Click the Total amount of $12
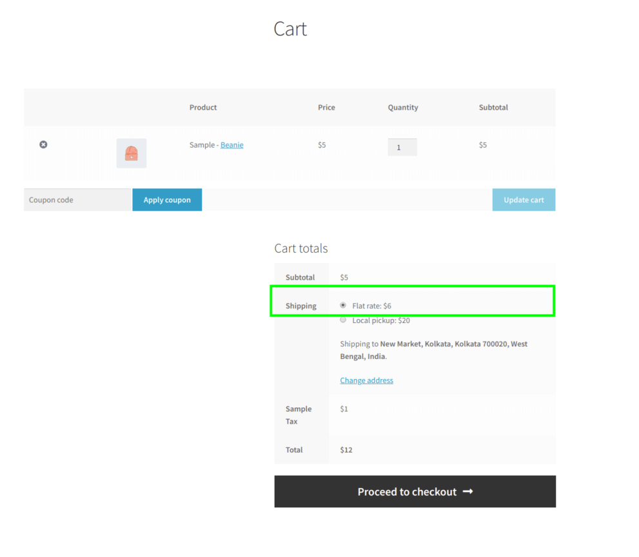Viewport: 639px width, 557px height. [346, 450]
